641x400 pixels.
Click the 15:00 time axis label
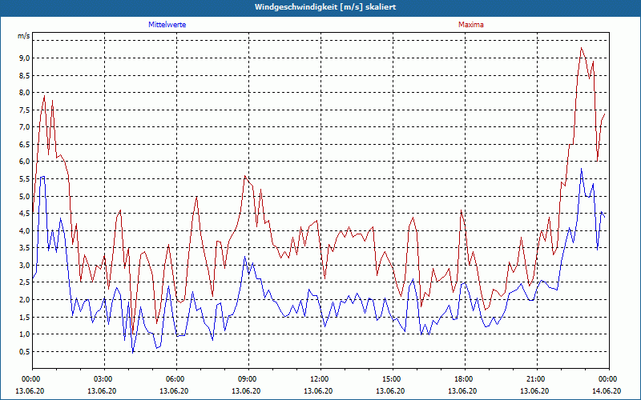tap(393, 379)
